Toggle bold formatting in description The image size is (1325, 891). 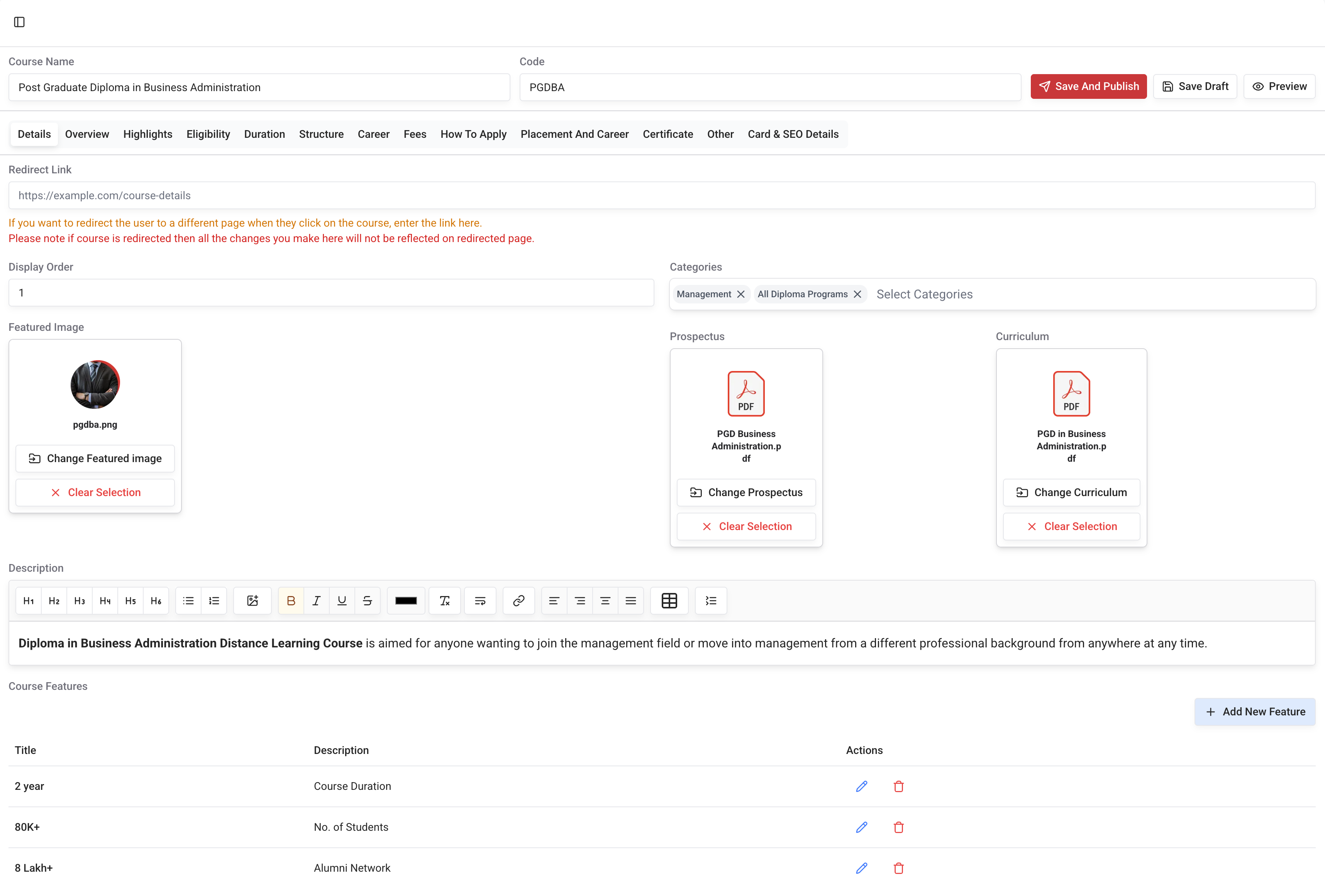point(291,601)
